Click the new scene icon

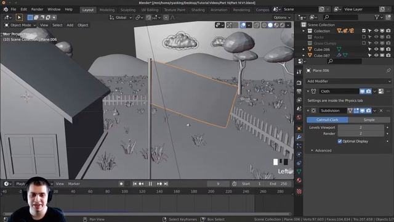click(322, 9)
